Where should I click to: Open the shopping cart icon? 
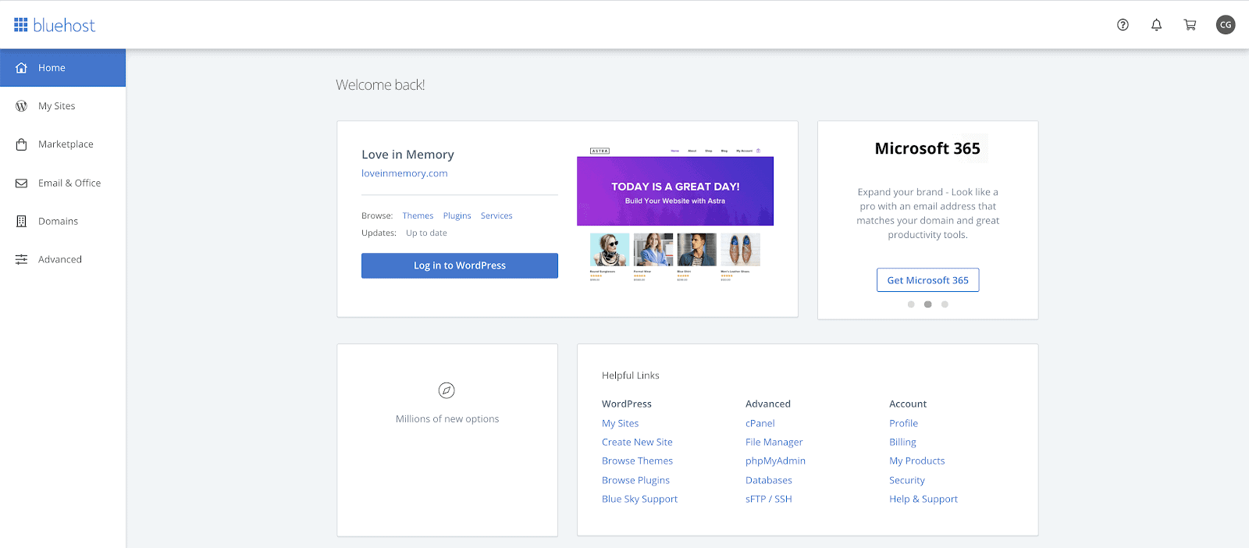1190,25
